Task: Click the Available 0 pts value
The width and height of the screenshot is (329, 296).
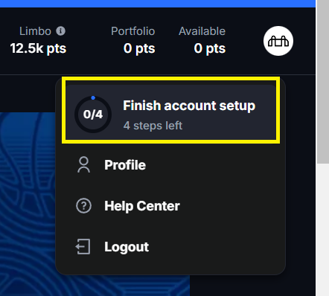Action: click(210, 48)
